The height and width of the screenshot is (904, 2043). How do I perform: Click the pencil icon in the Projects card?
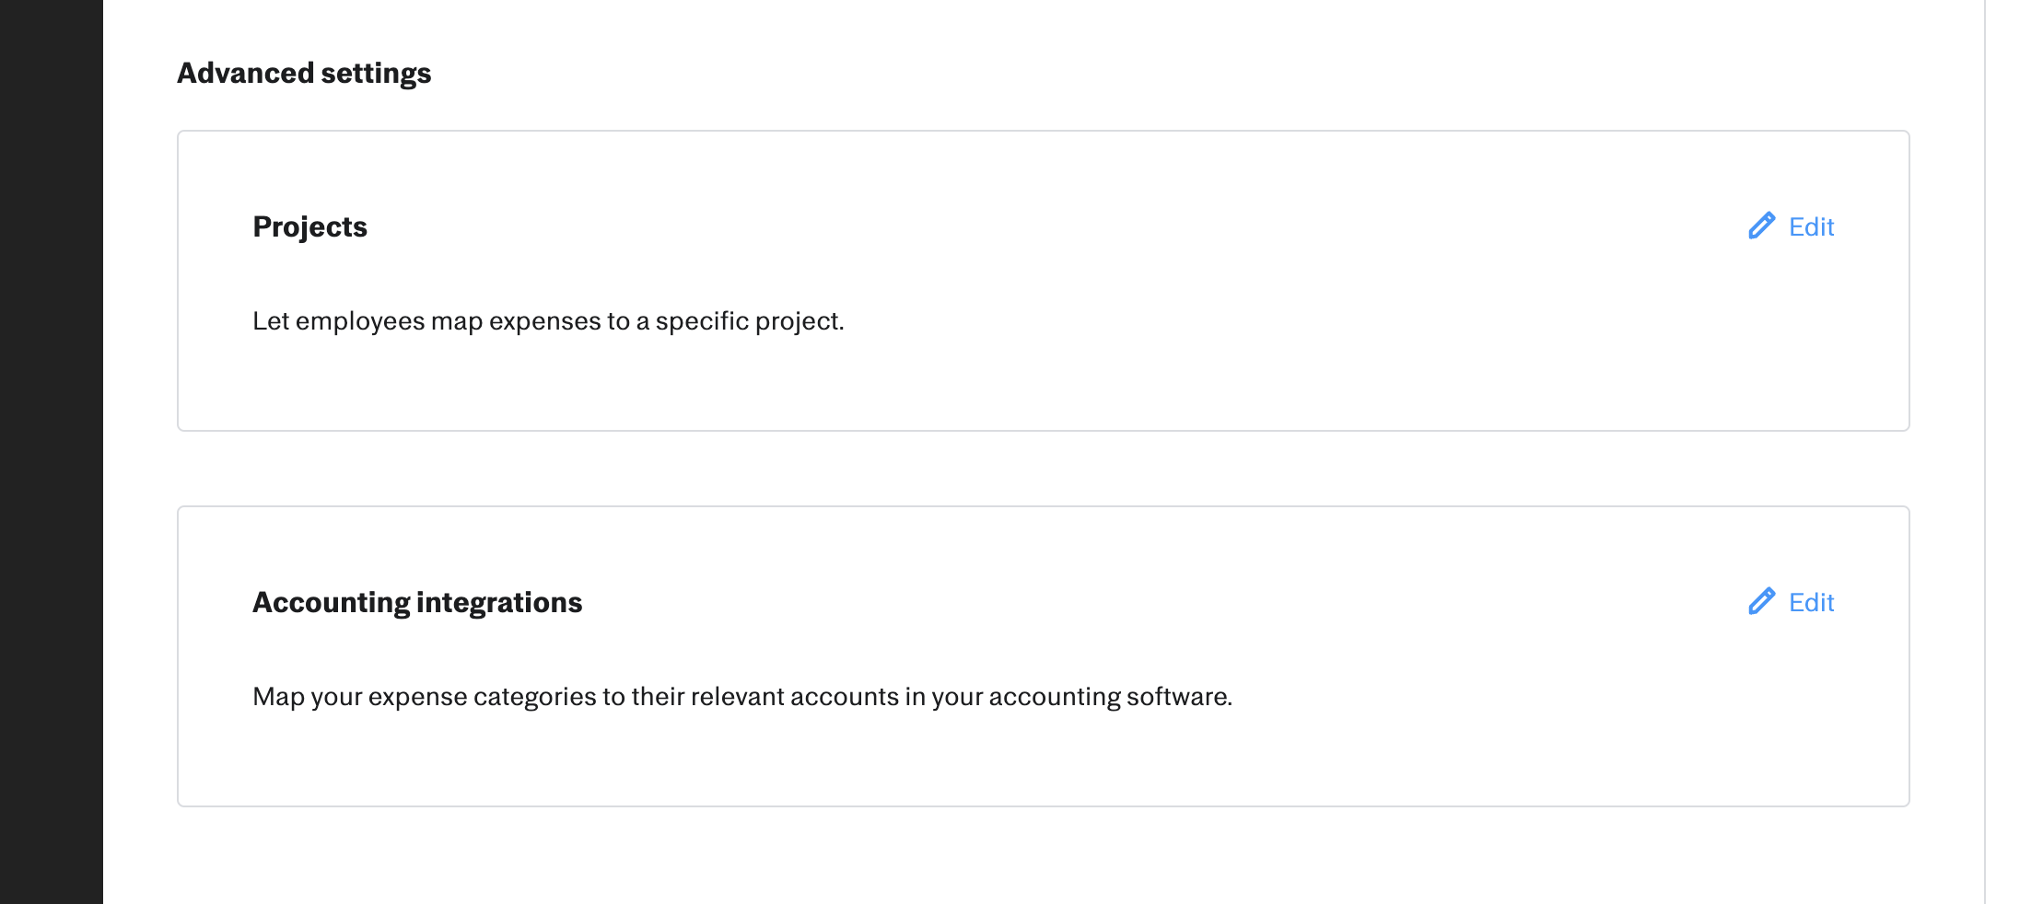tap(1761, 226)
